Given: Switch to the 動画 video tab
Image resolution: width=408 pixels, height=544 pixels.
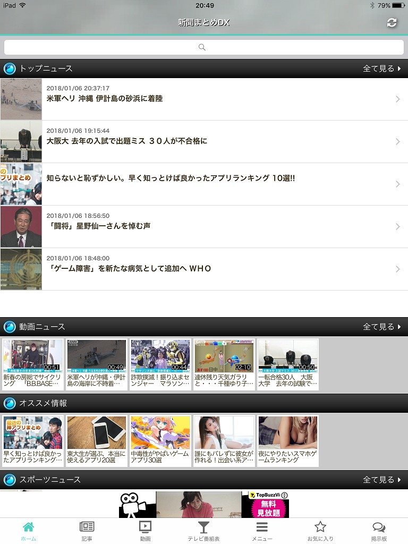Looking at the screenshot, I should pyautogui.click(x=145, y=530).
